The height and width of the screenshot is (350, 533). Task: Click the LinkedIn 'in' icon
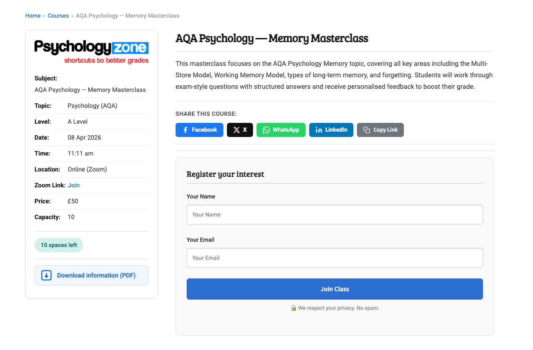pos(318,130)
